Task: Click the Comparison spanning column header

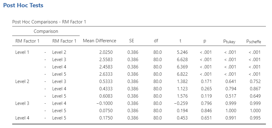Action: 46,31
